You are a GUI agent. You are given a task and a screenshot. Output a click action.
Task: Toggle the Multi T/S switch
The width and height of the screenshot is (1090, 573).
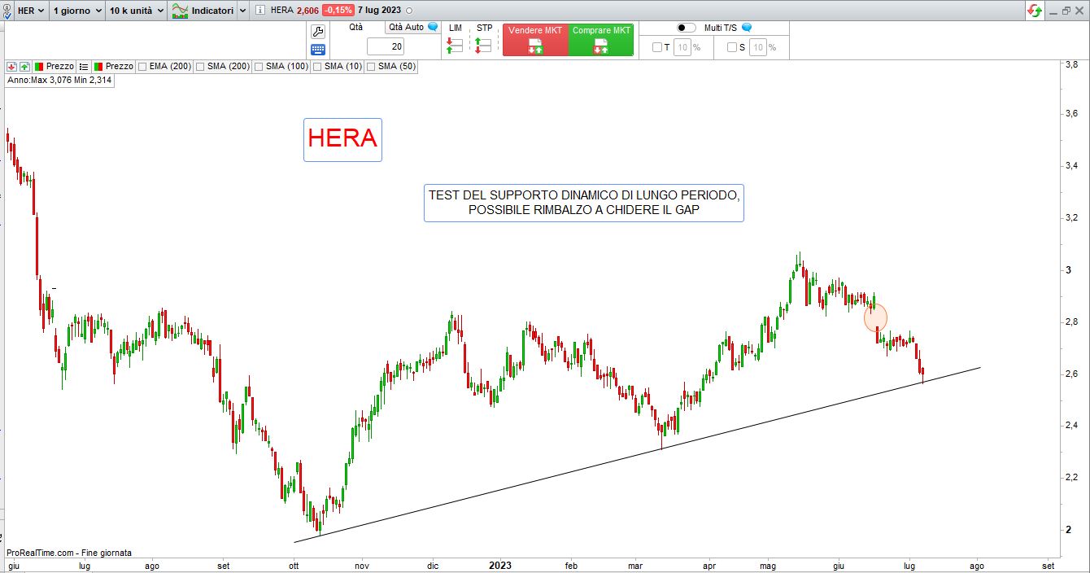click(x=686, y=28)
